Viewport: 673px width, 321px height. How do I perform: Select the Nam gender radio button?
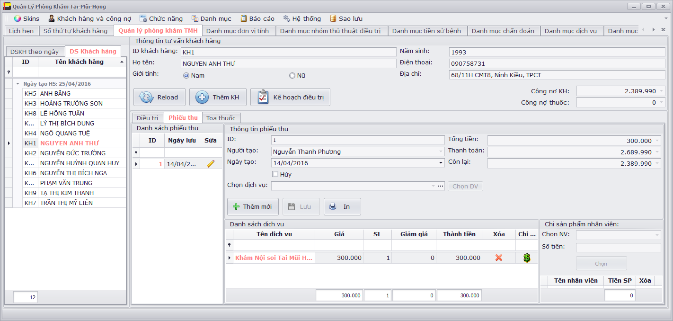(186, 75)
